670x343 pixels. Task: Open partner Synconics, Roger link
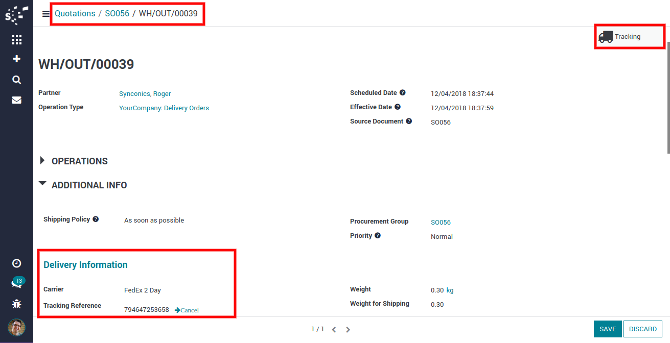tap(145, 94)
